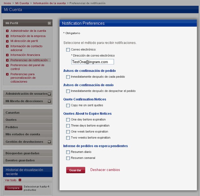The image size is (200, 196).
Task: Check Inmediatamente después de despachar el pedido
Action: point(68,91)
